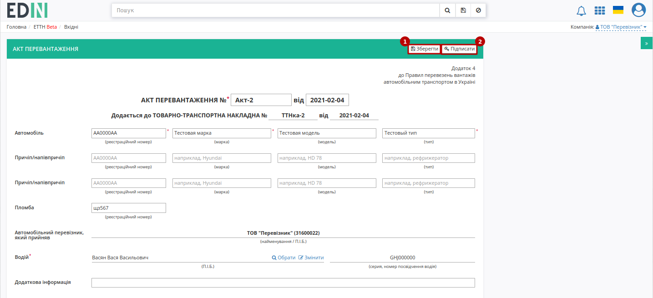Open the user profile avatar

point(638,10)
